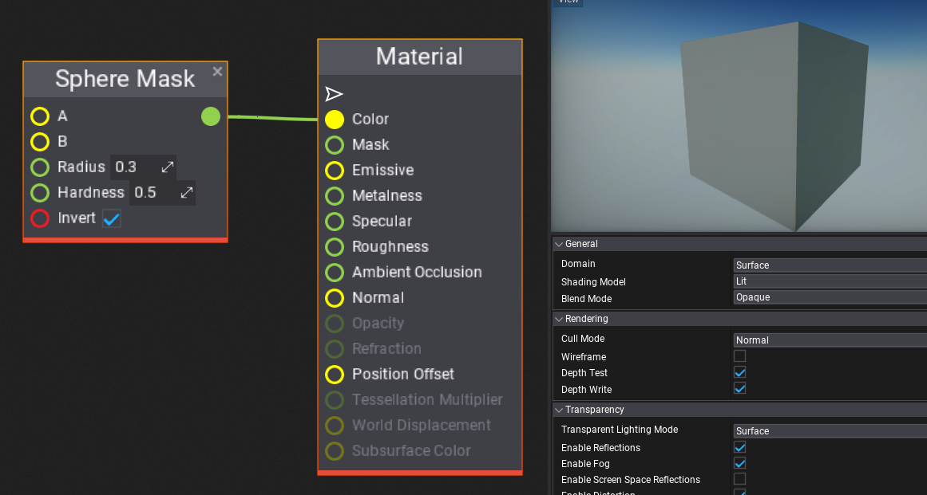Click the Ambient Occlusion input pin
927x495 pixels.
click(334, 272)
